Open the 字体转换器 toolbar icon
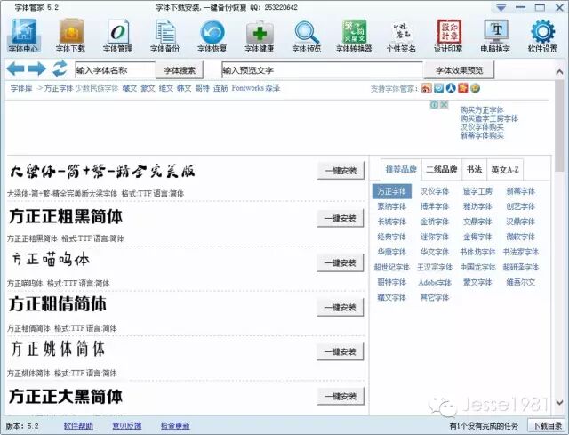Viewport: 569px width, 435px height. pos(354,36)
